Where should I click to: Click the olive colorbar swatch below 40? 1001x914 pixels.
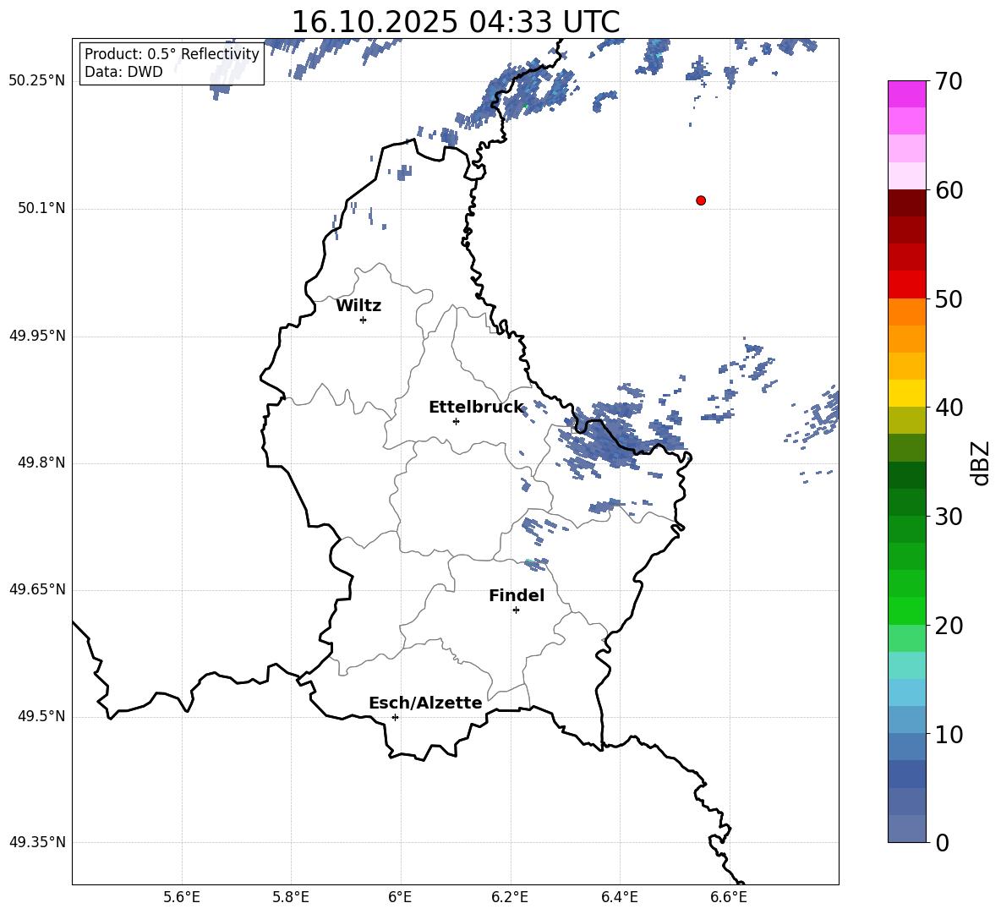click(x=907, y=420)
